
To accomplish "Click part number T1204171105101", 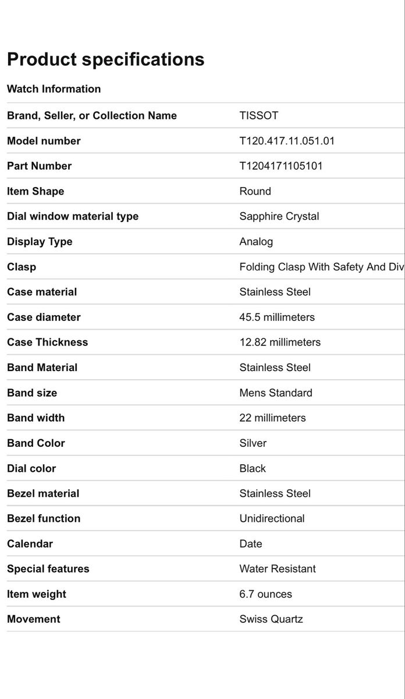I will point(280,166).
